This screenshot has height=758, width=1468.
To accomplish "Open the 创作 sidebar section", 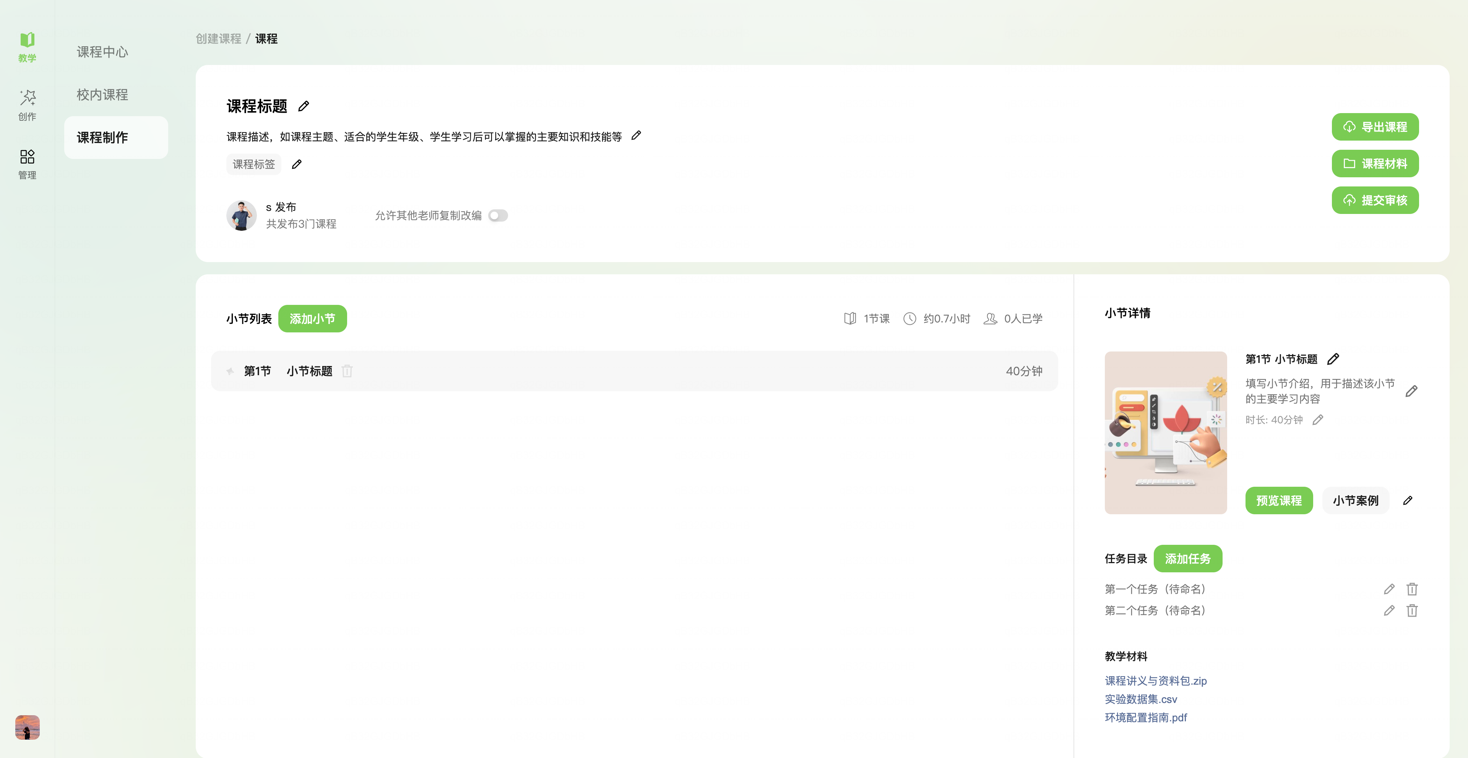I will (27, 105).
